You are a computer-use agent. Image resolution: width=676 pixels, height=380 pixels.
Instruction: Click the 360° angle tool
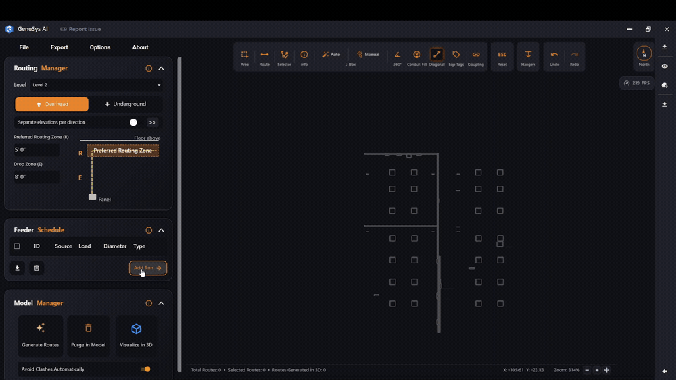point(397,57)
